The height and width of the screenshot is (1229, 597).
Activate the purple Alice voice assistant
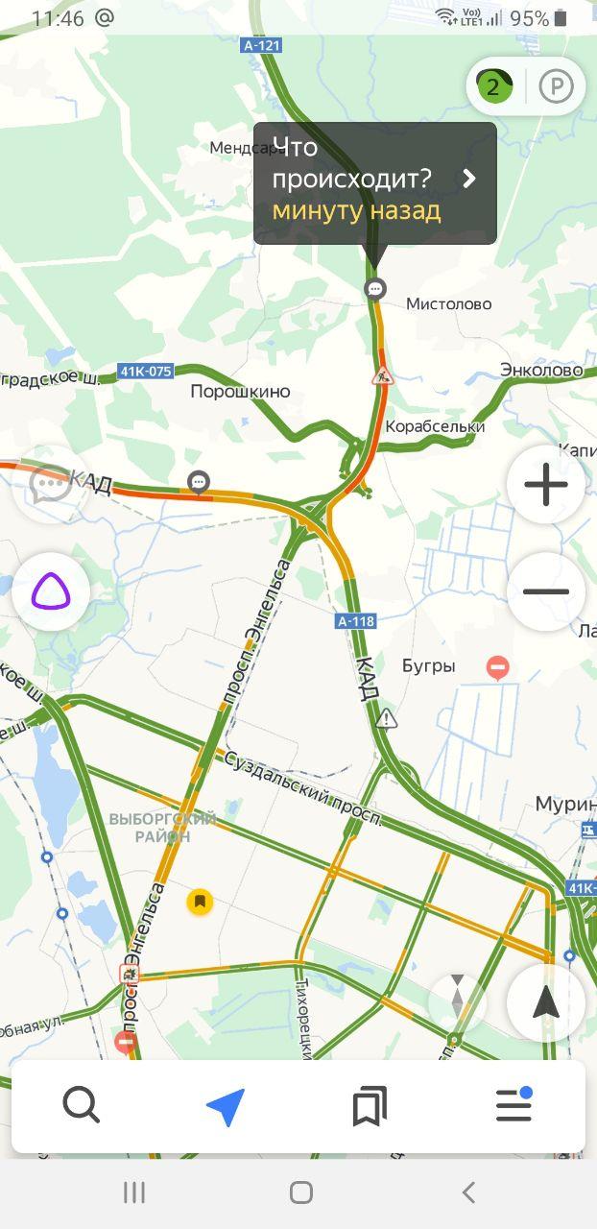[x=51, y=591]
